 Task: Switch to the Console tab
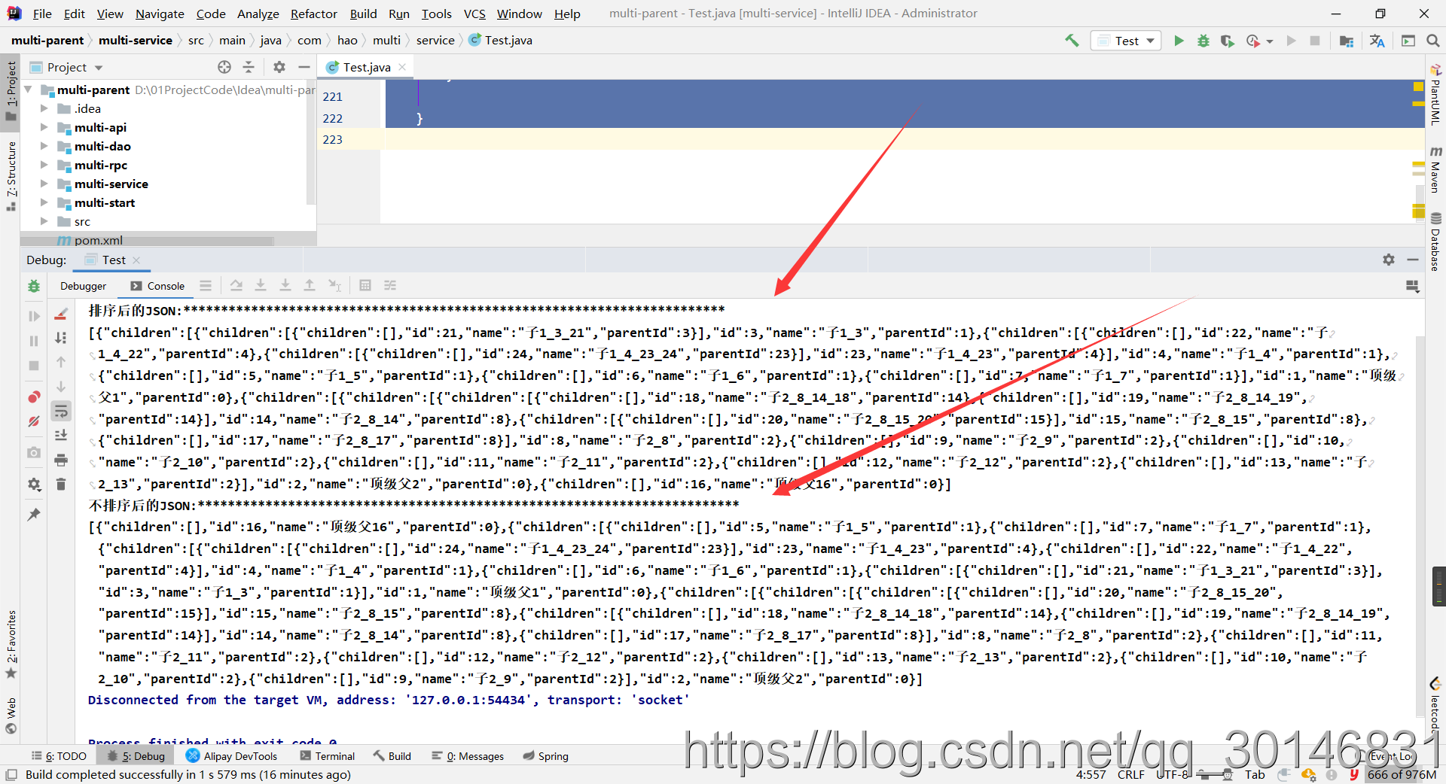[157, 286]
